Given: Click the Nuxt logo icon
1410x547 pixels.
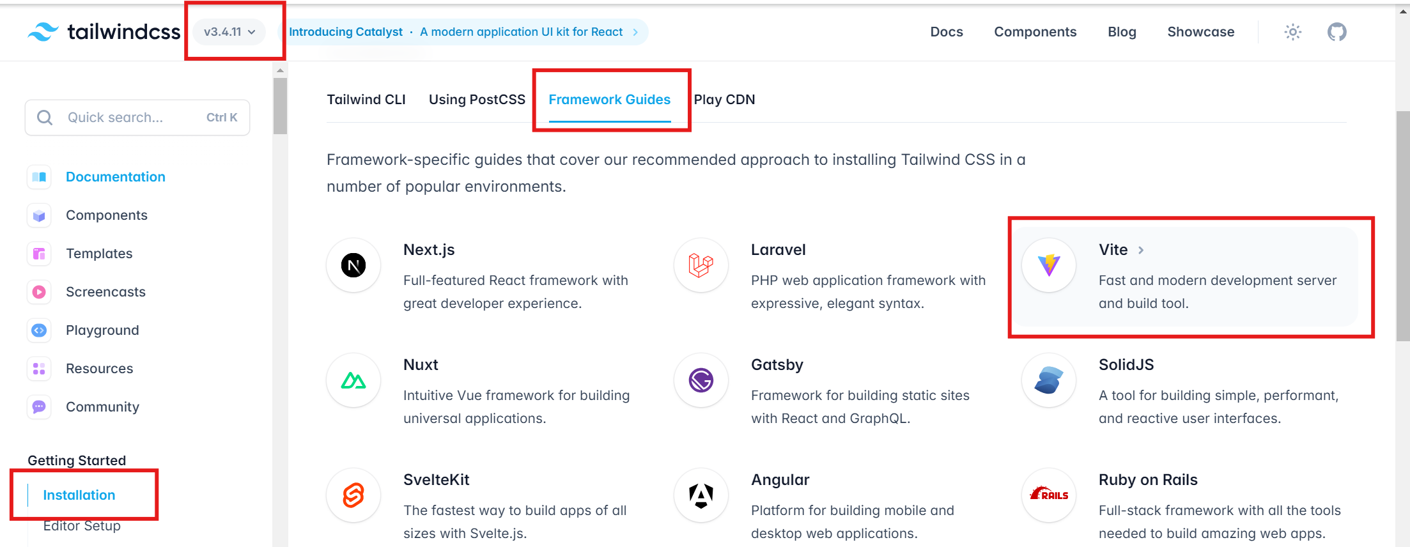Looking at the screenshot, I should coord(353,380).
